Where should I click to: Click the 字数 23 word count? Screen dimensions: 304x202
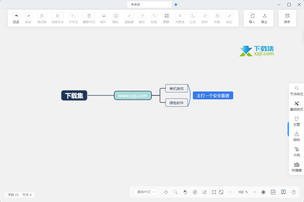(x=13, y=195)
